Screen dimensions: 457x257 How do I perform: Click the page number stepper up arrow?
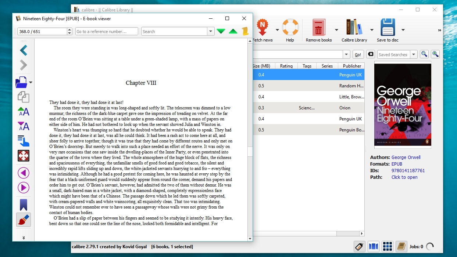(69, 29)
